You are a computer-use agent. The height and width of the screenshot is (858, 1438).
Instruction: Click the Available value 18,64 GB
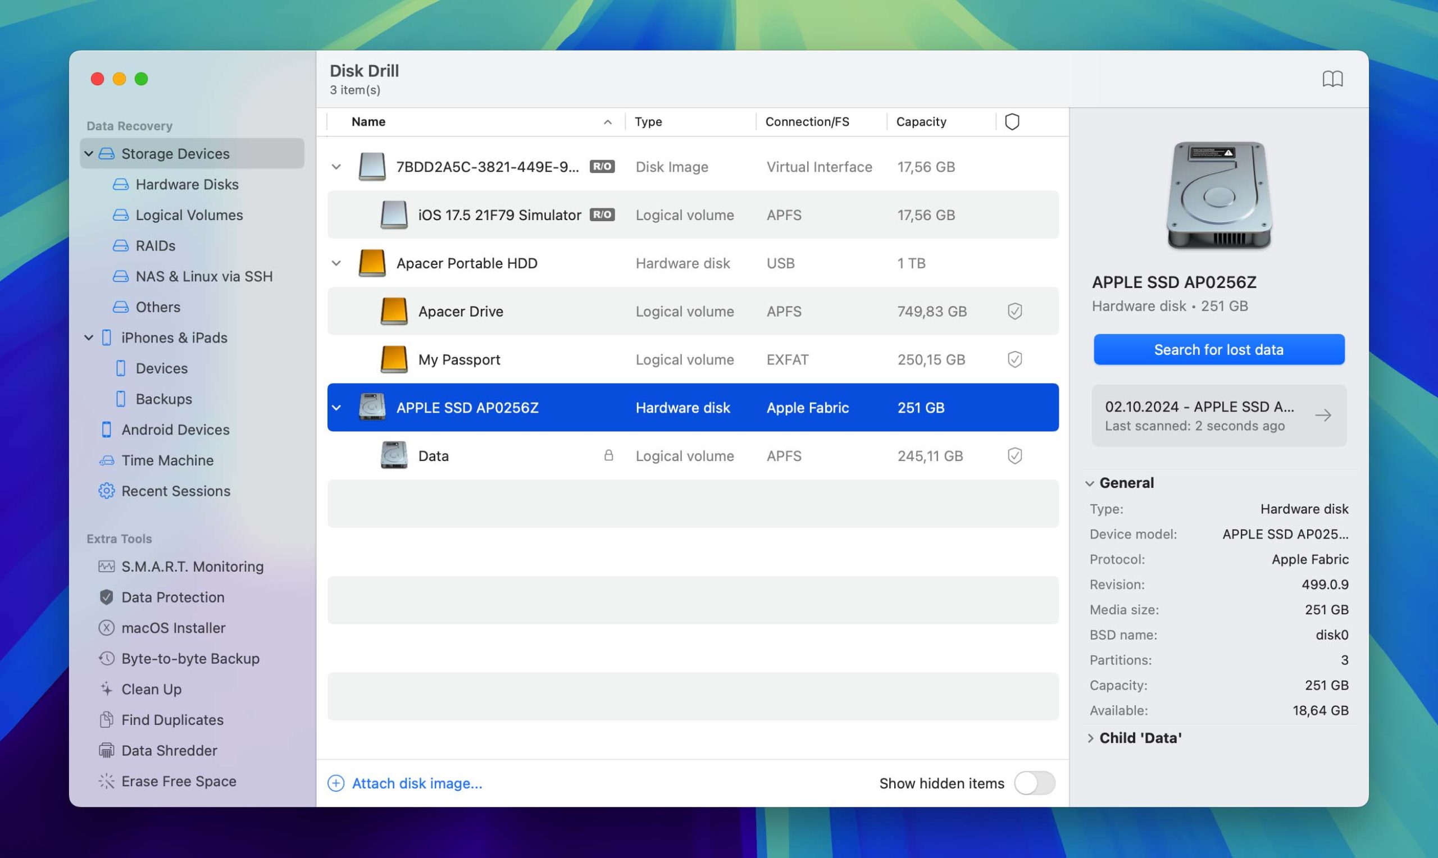(1320, 711)
